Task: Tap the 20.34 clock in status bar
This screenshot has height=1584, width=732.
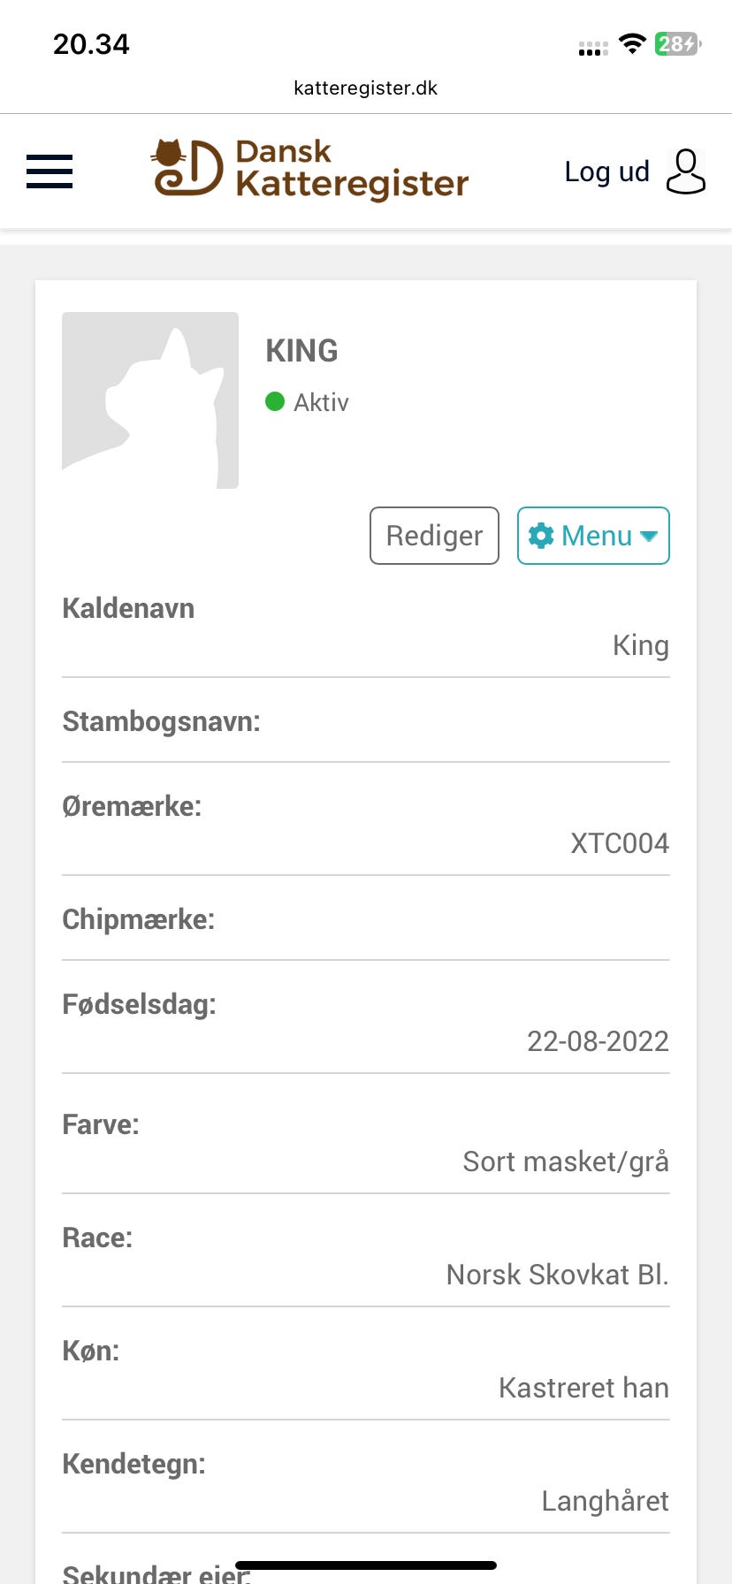Action: [91, 44]
